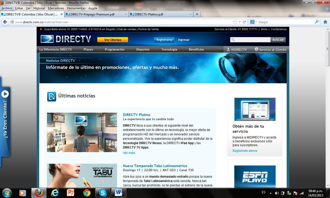Click the Ver Ofertas button
The height and width of the screenshot is (198, 330).
pos(113,40)
